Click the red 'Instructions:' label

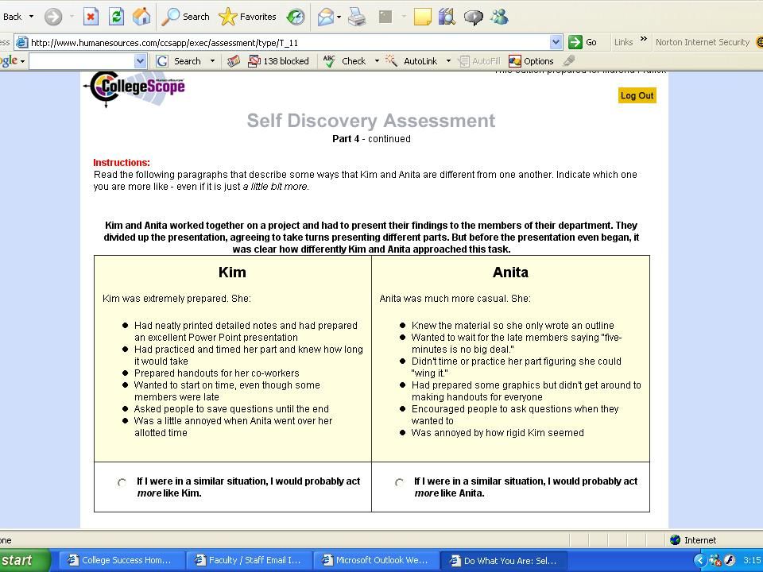122,163
